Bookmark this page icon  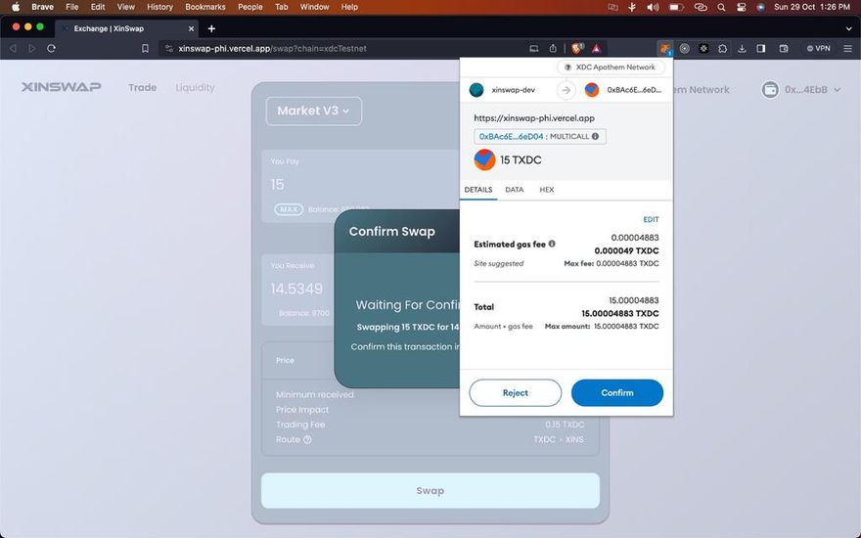pos(145,48)
